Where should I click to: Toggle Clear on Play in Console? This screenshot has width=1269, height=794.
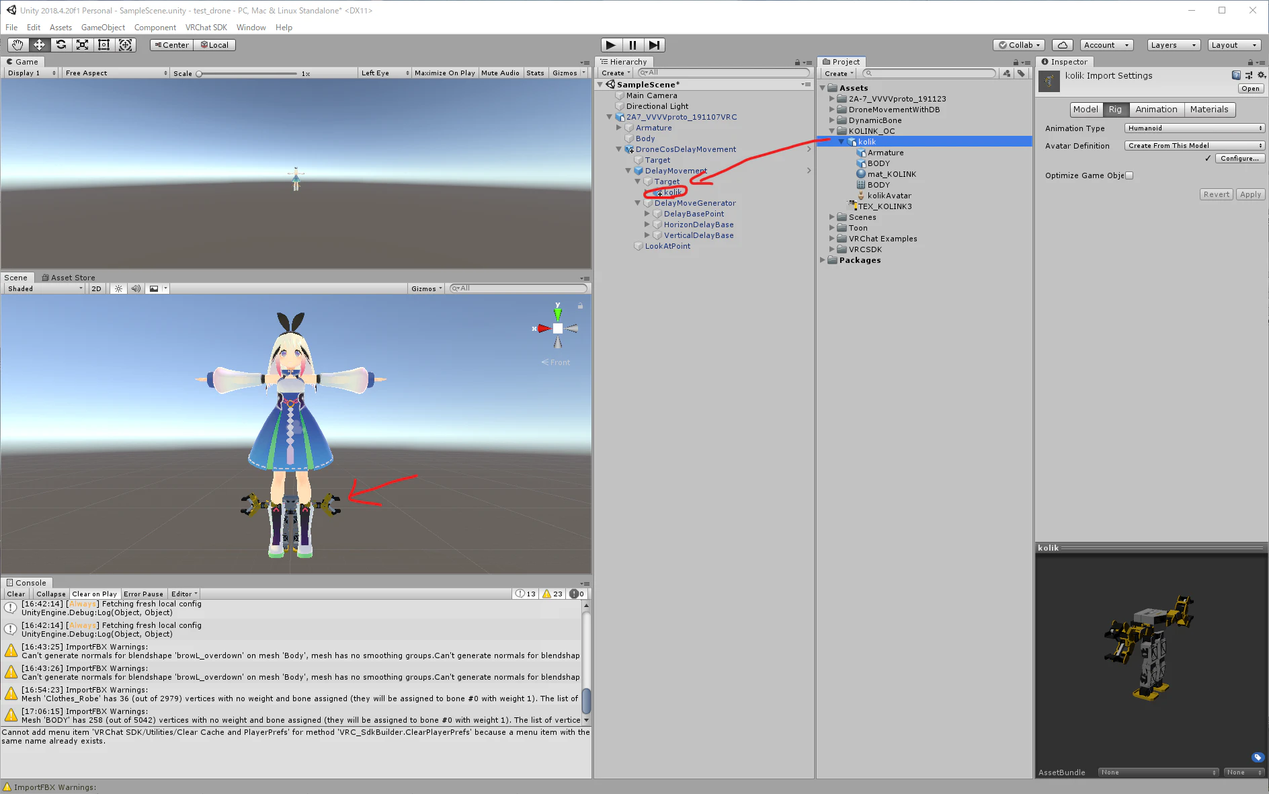click(94, 594)
